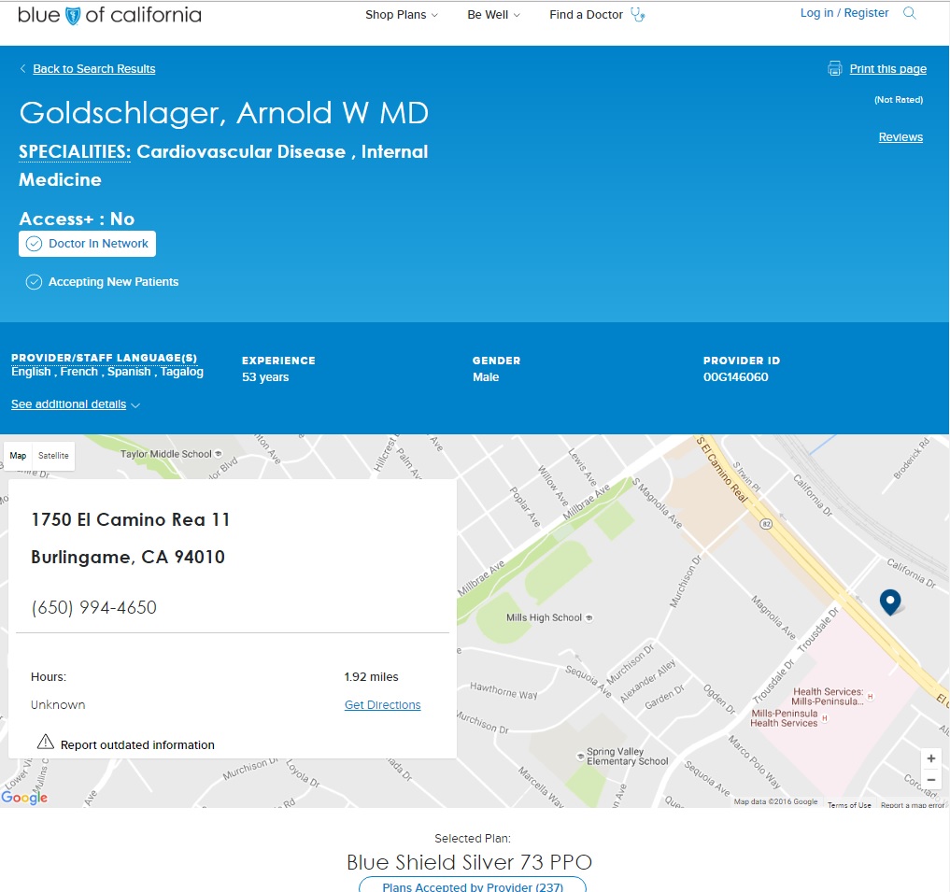Select the map location pin marker
This screenshot has width=950, height=892.
coord(890,602)
